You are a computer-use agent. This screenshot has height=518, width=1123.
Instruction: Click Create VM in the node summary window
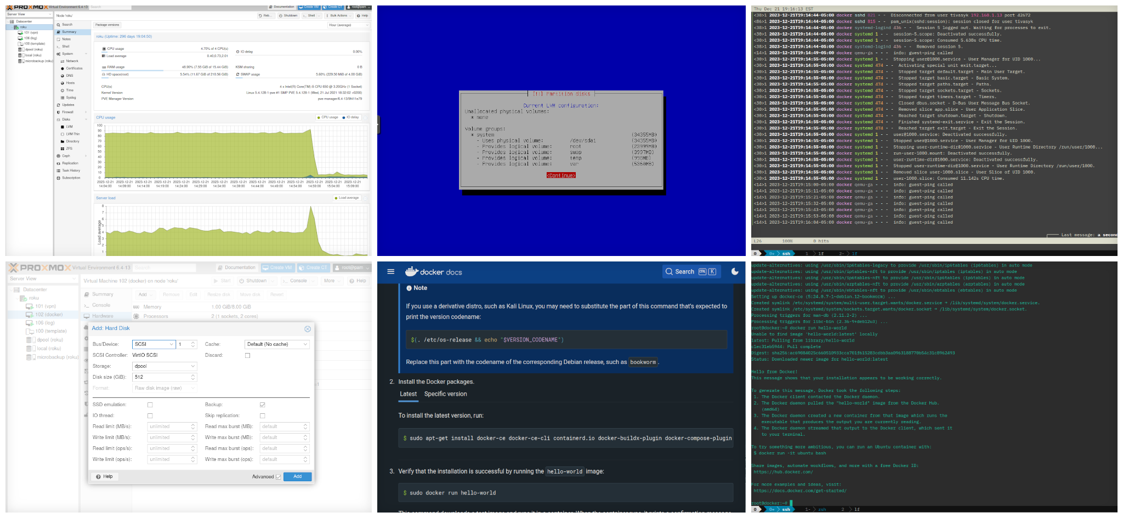pyautogui.click(x=309, y=7)
